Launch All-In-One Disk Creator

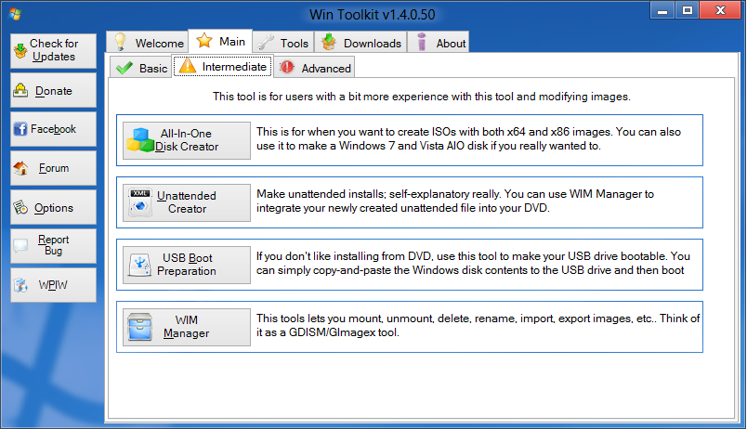[x=187, y=140]
